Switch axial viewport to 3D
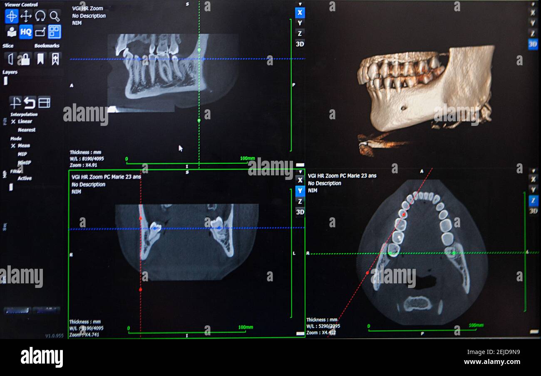Image resolution: width=541 pixels, height=376 pixels. tap(533, 211)
